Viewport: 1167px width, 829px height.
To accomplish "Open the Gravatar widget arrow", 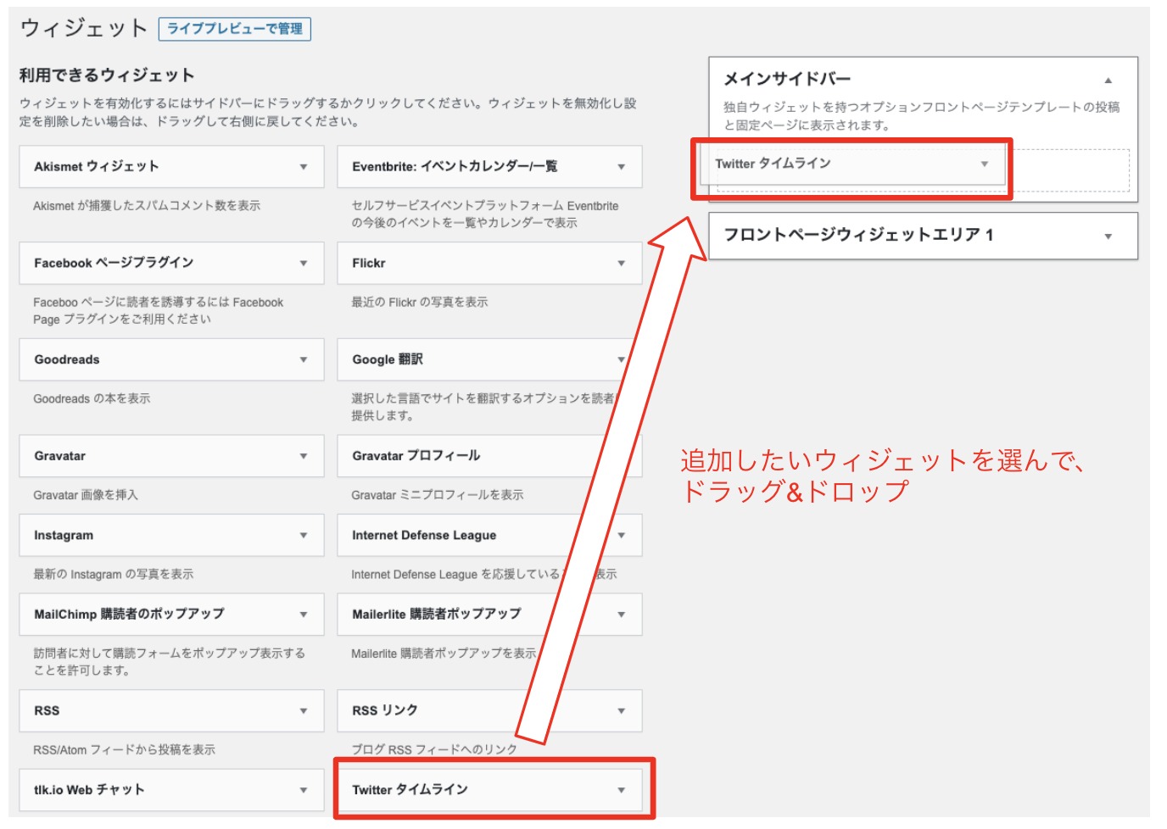I will [303, 456].
